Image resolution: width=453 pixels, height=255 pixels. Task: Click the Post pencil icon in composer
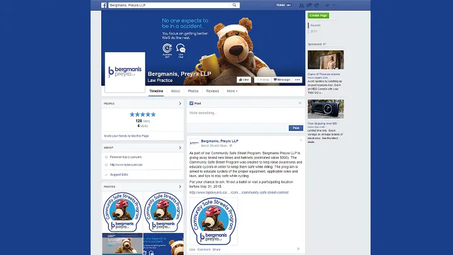click(191, 103)
